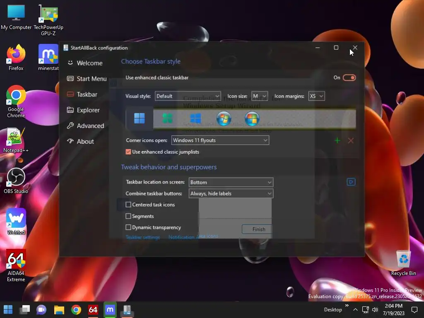The width and height of the screenshot is (424, 318).
Task: Choose the Vista orb start button style
Action: tap(252, 118)
